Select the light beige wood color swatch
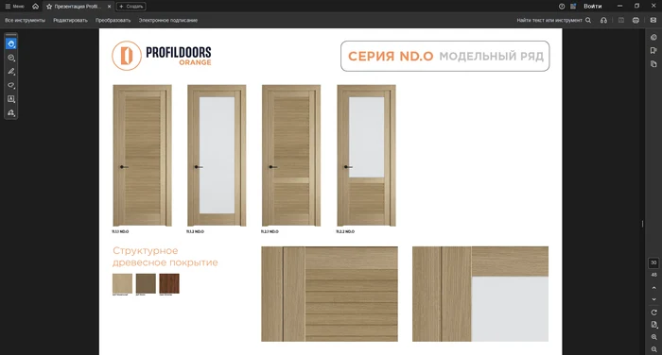The width and height of the screenshot is (662, 355). (122, 283)
